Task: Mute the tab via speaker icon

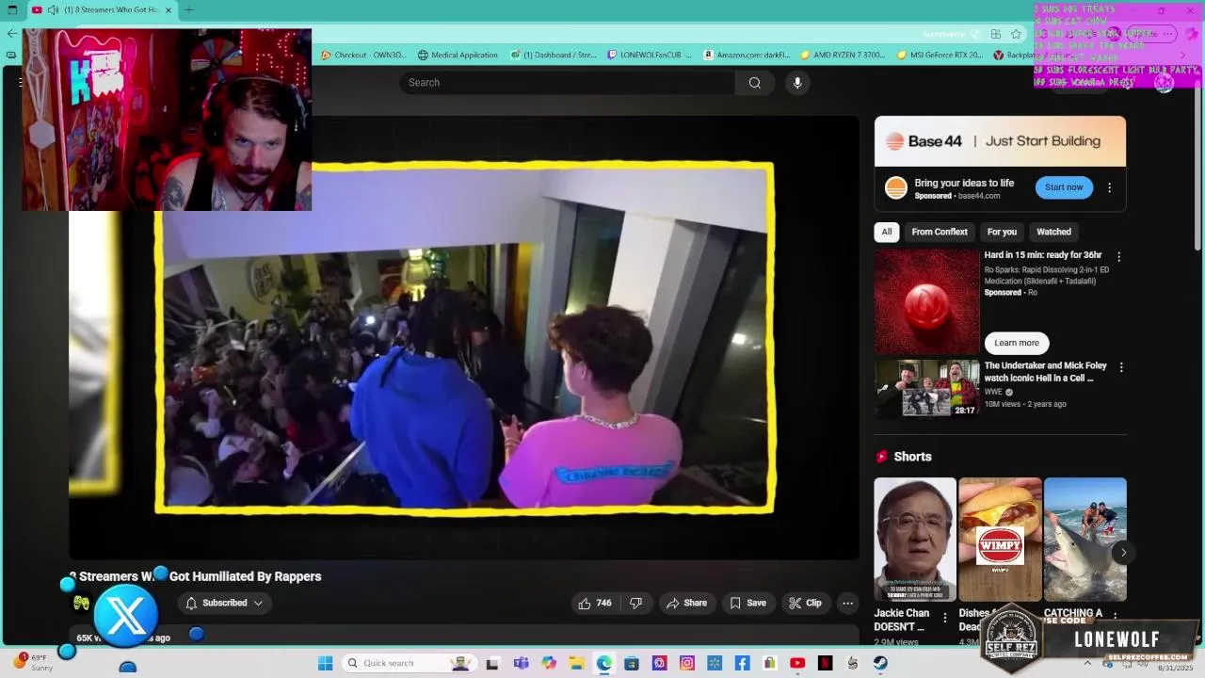Action: point(53,9)
